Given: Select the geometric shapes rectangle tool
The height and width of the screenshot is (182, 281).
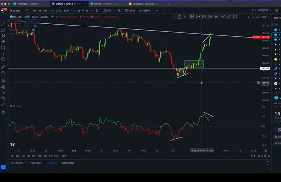Looking at the screenshot, I should click(x=3, y=47).
